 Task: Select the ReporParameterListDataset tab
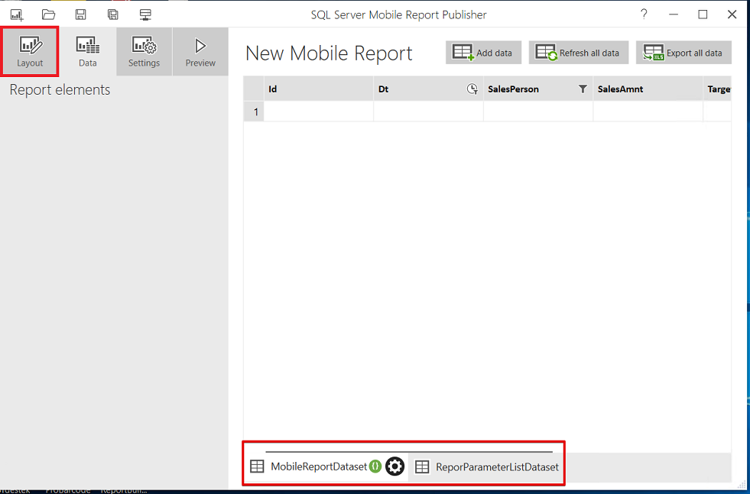487,467
